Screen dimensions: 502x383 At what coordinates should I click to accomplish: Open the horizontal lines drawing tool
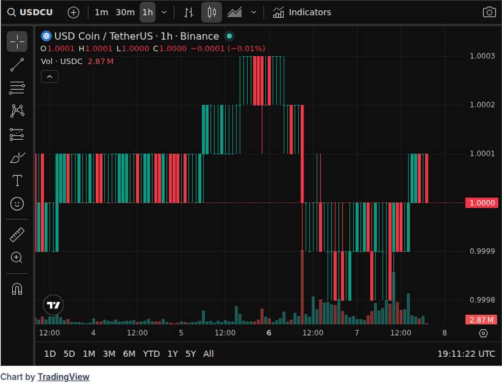coord(17,88)
